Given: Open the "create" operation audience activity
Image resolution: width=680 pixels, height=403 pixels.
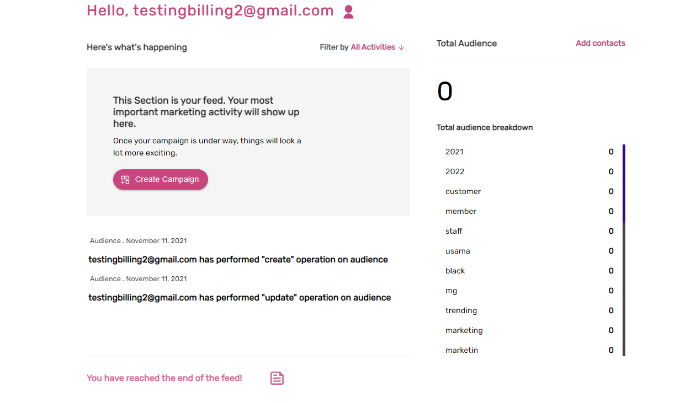Looking at the screenshot, I should click(x=238, y=259).
